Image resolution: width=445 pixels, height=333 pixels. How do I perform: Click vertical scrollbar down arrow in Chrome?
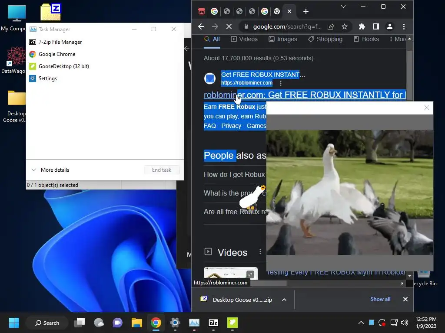click(409, 275)
